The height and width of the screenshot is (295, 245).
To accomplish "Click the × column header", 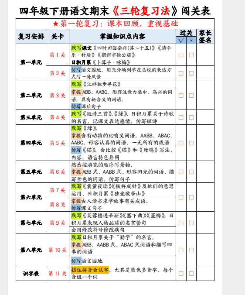I will click(x=191, y=41).
